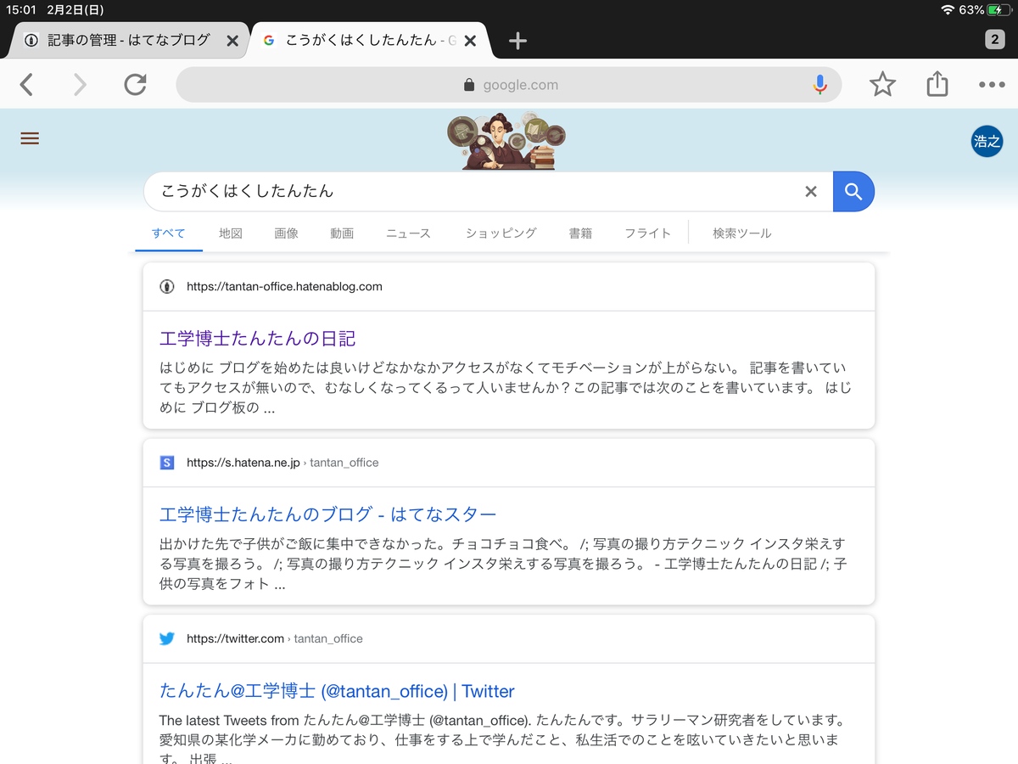Click the 出かけた先で子供が snippet text
The width and height of the screenshot is (1018, 764).
[x=503, y=564]
